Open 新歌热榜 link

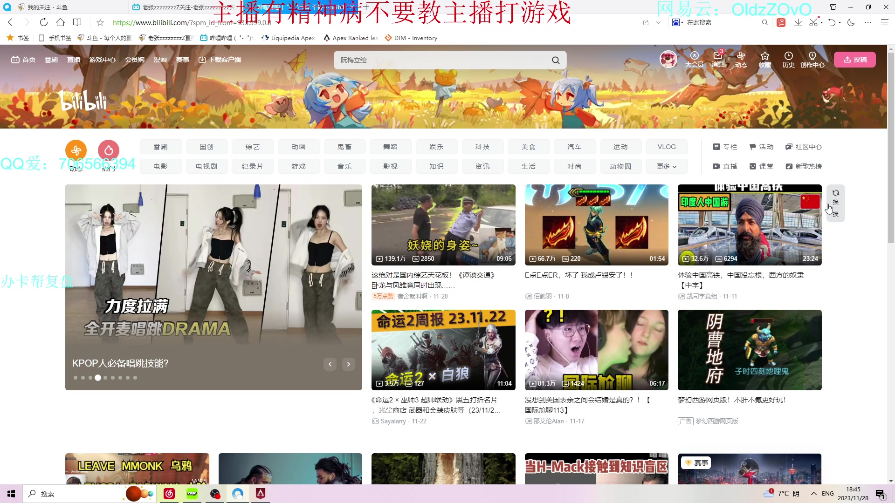[x=804, y=166]
